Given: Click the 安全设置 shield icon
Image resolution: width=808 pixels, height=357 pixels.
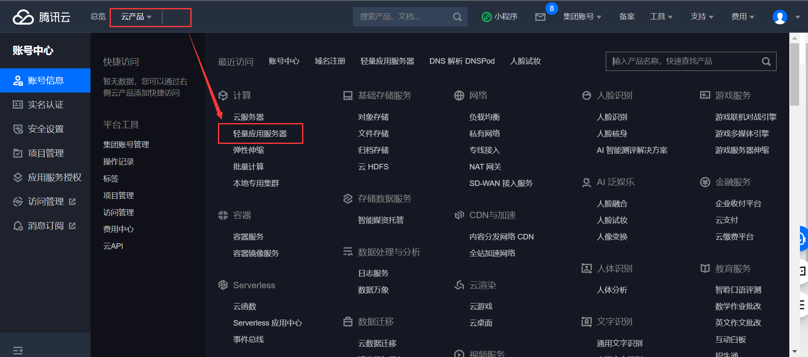Looking at the screenshot, I should coord(18,129).
